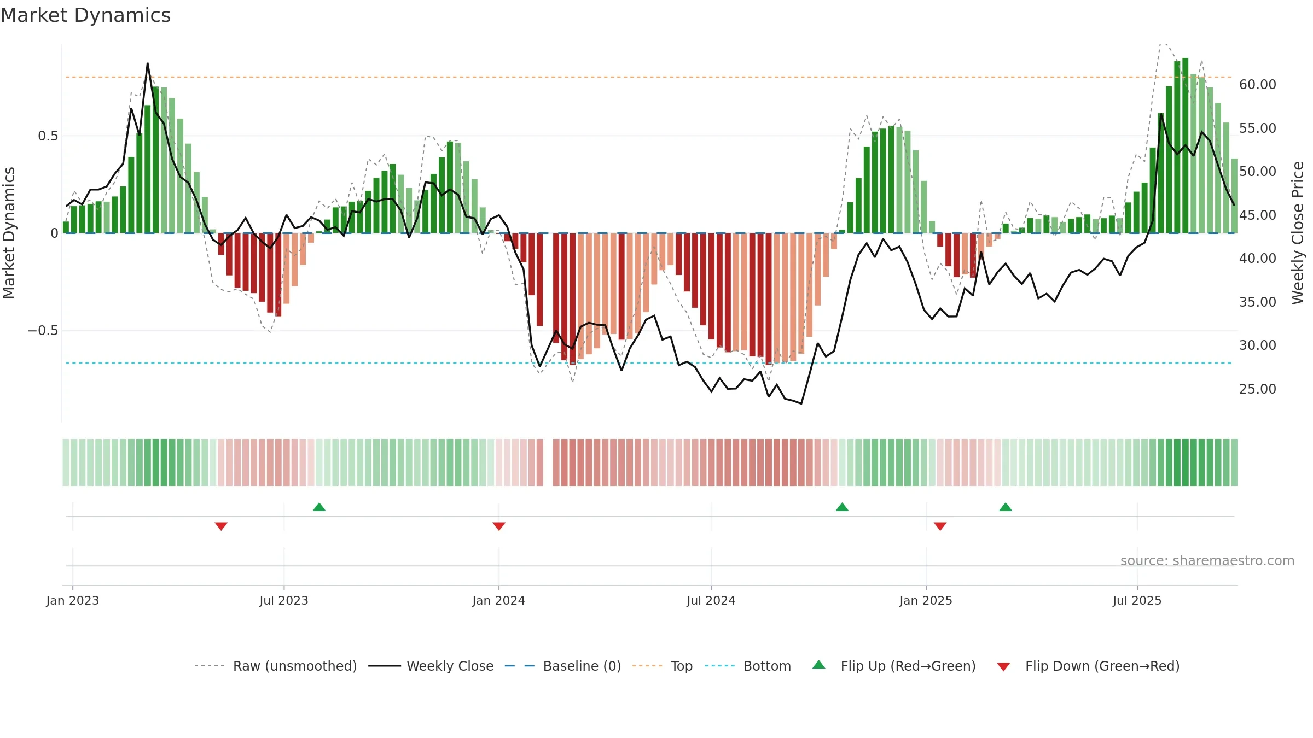Click the 55.00 price axis label
1313x738 pixels.
[x=1258, y=128]
